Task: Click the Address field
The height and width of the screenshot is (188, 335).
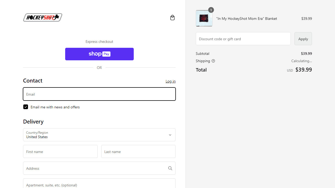Action: point(99,168)
